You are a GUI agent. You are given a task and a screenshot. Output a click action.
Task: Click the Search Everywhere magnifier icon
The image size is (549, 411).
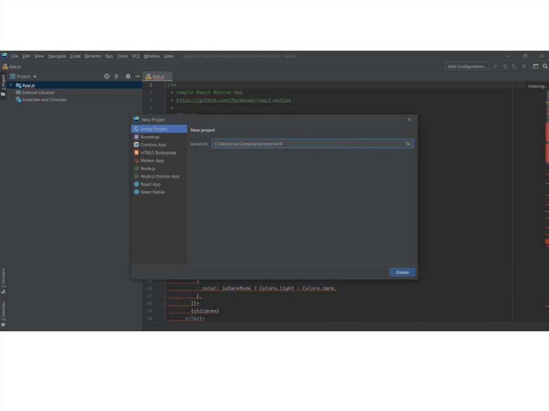(x=544, y=66)
